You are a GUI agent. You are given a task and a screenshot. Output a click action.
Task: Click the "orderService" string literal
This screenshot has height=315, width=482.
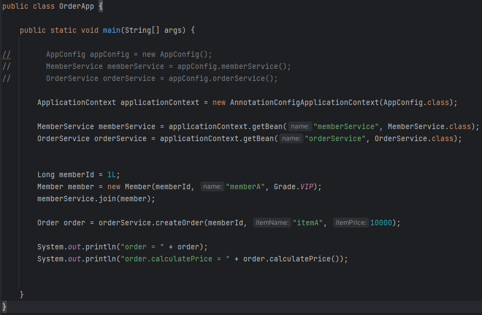pyautogui.click(x=335, y=138)
